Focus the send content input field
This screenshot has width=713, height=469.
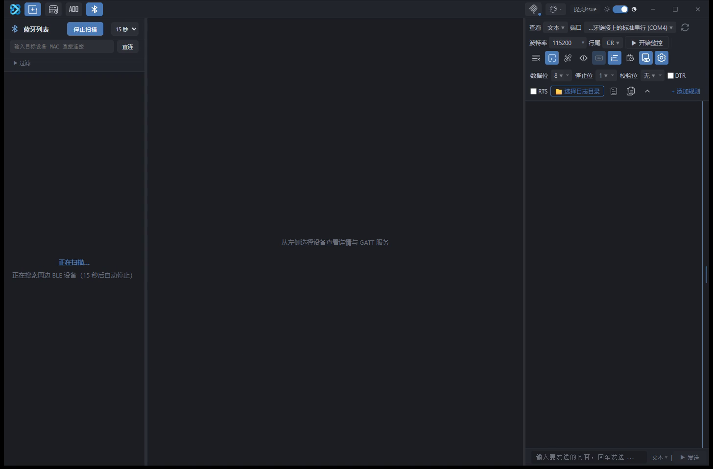(589, 457)
